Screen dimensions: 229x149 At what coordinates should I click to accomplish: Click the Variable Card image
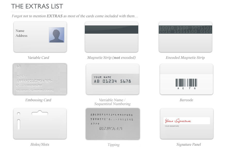coord(40,37)
